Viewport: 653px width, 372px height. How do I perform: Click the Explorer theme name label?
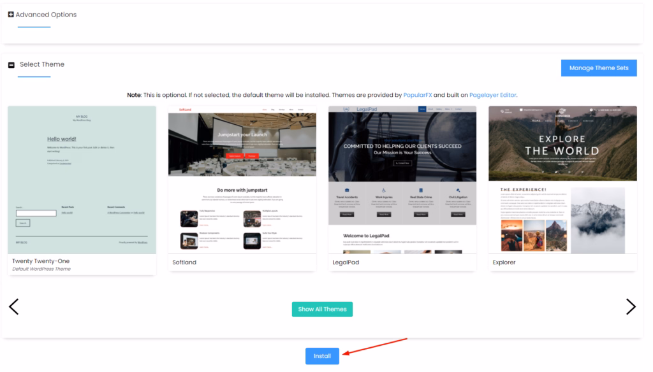[x=504, y=262]
